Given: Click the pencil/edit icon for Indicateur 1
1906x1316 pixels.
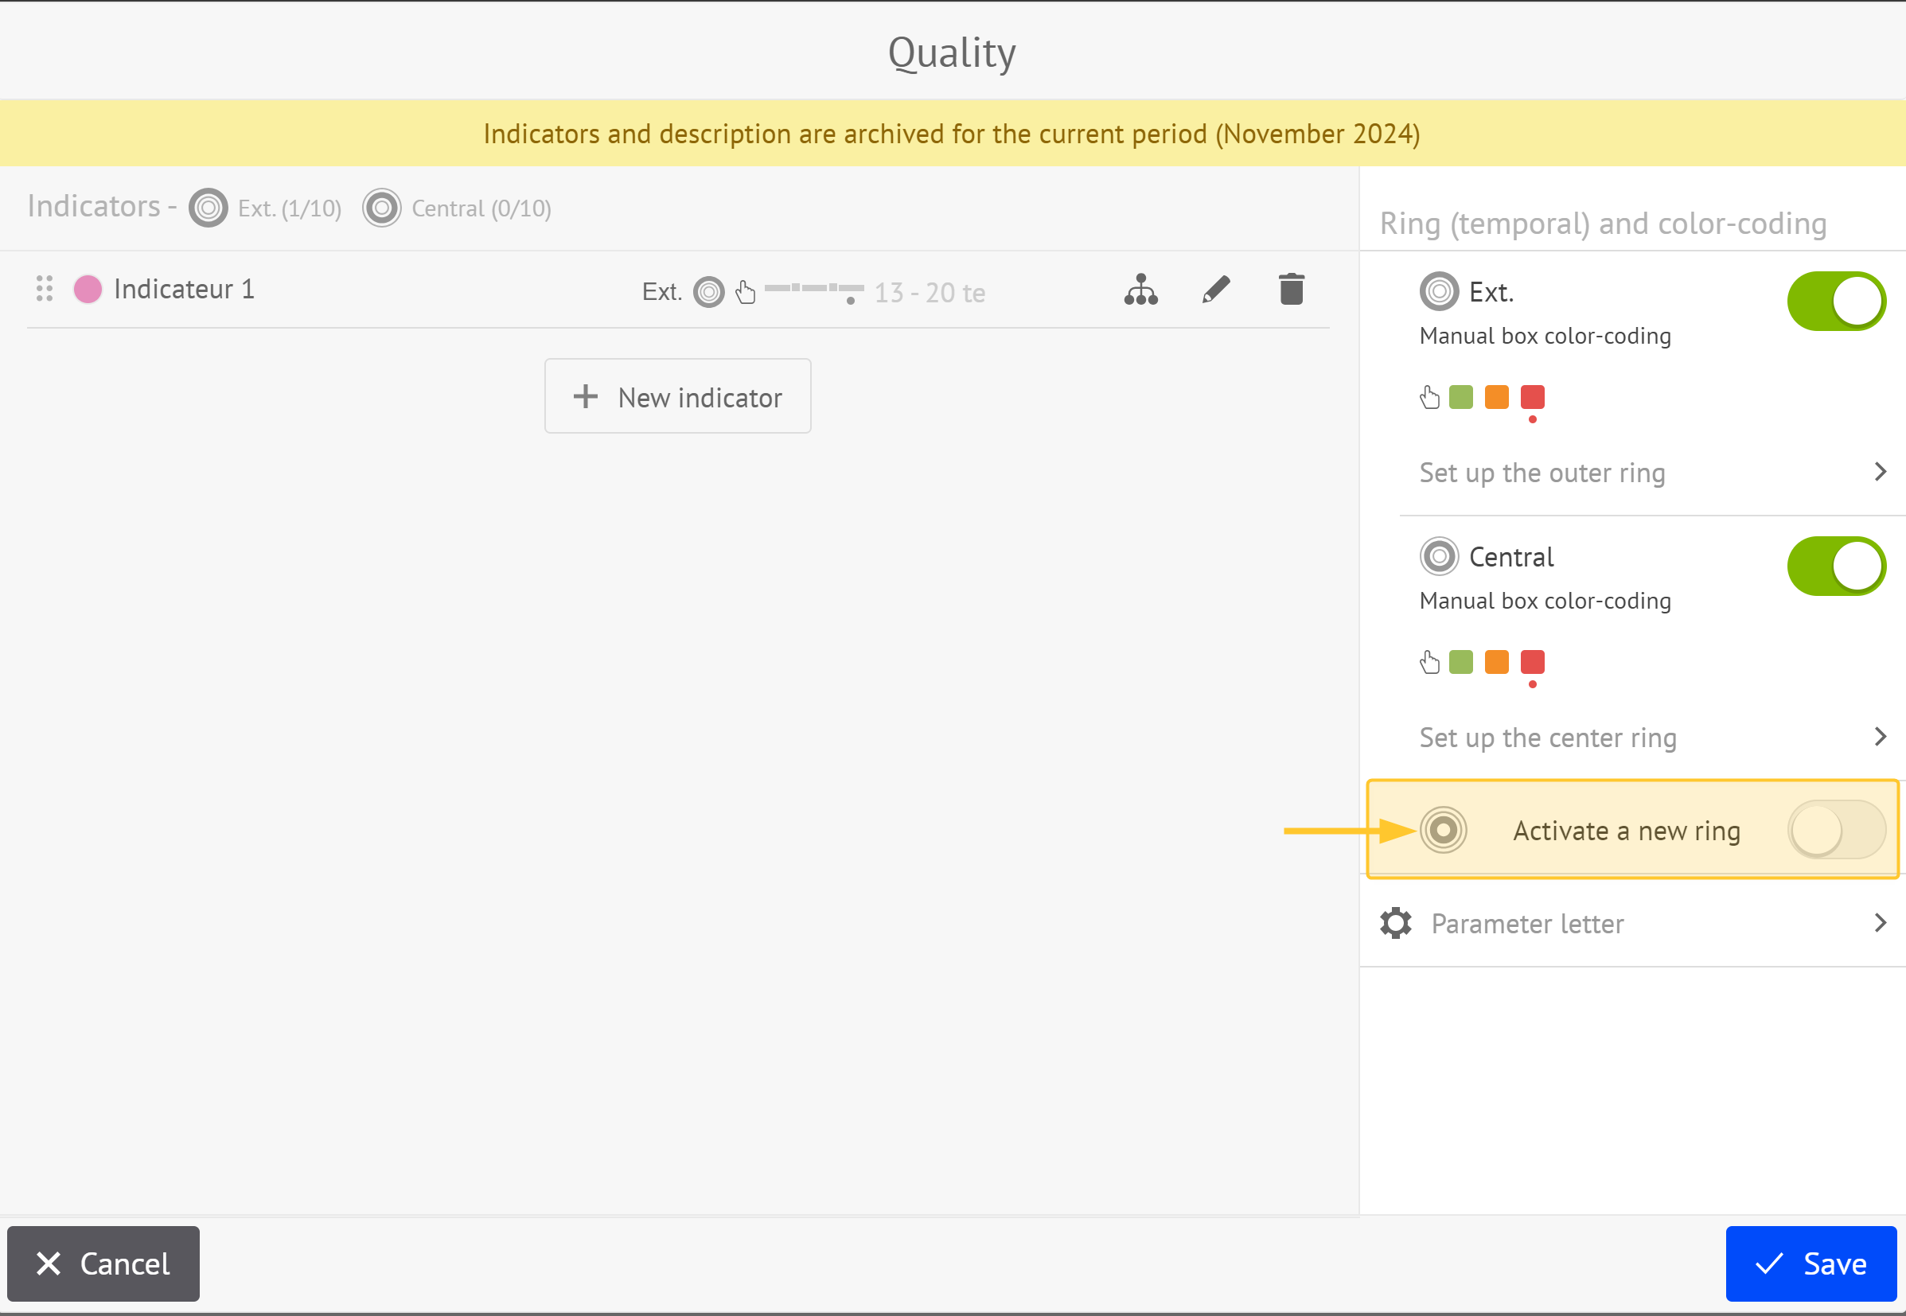Looking at the screenshot, I should click(x=1217, y=291).
